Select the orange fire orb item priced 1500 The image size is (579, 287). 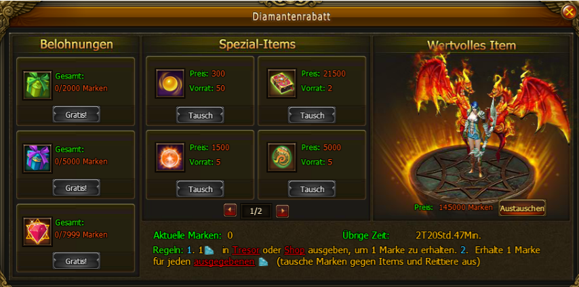pyautogui.click(x=170, y=157)
